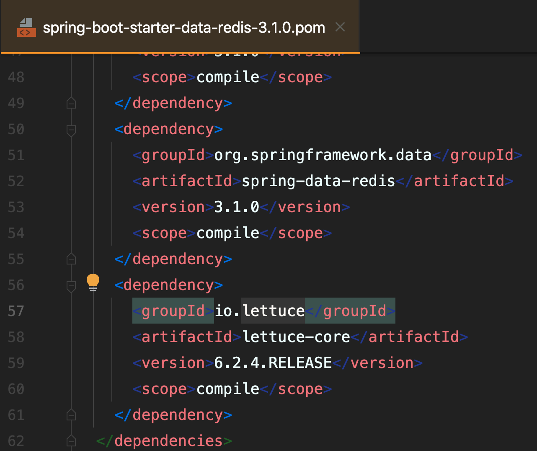The height and width of the screenshot is (451, 537).
Task: Click line number 51 in the gutter
Action: click(16, 155)
